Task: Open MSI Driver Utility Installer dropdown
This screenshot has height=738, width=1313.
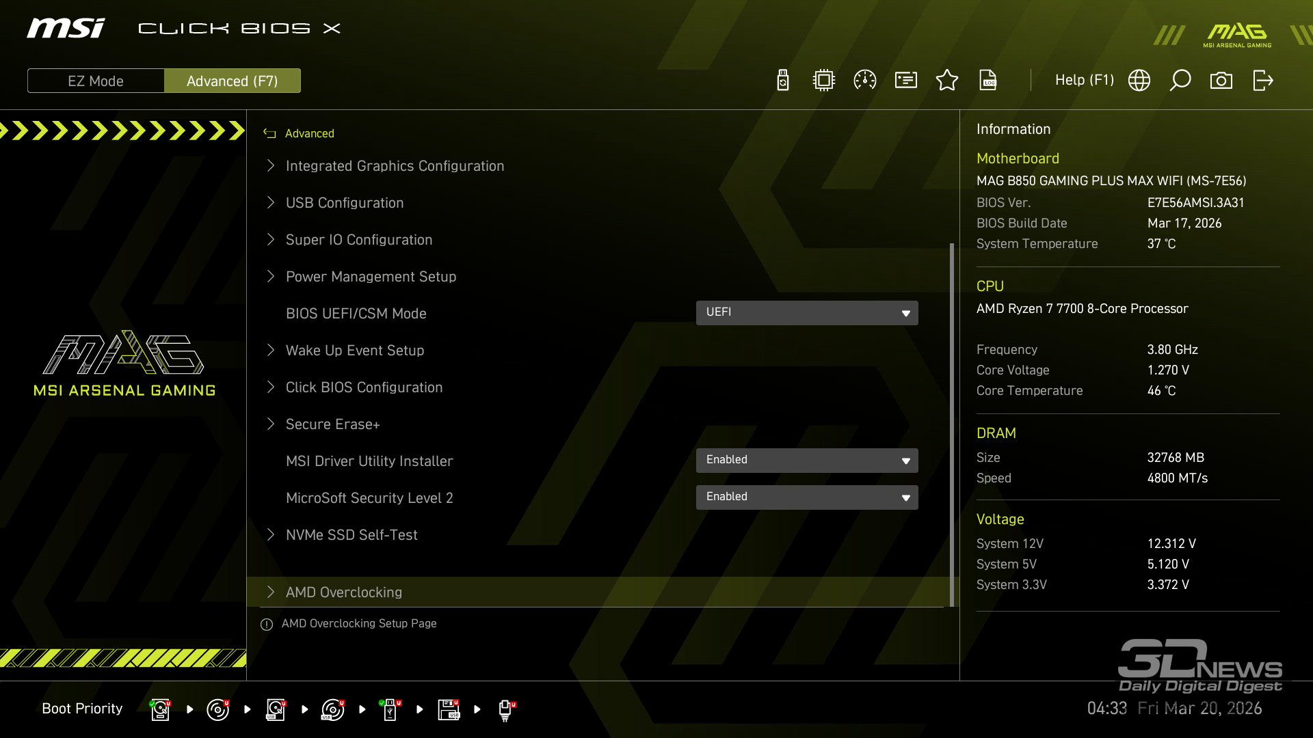Action: pyautogui.click(x=807, y=461)
